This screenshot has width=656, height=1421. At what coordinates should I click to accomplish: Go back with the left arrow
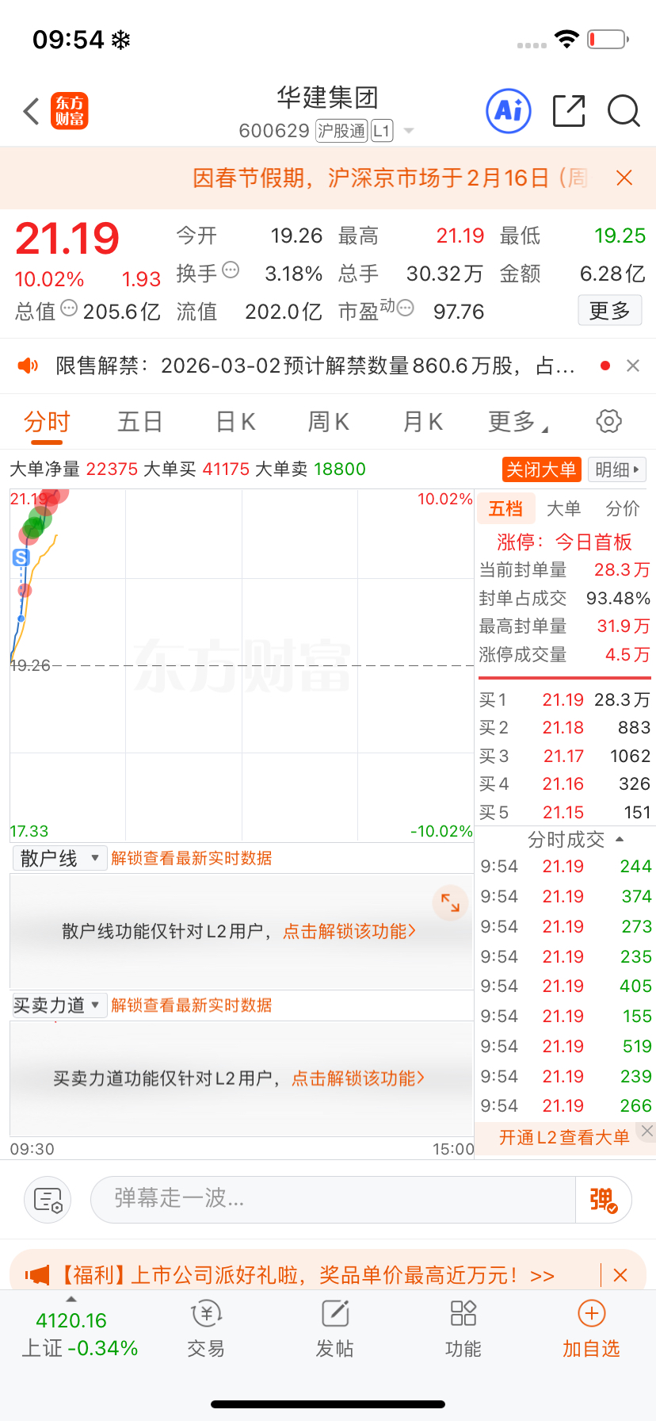[x=31, y=112]
